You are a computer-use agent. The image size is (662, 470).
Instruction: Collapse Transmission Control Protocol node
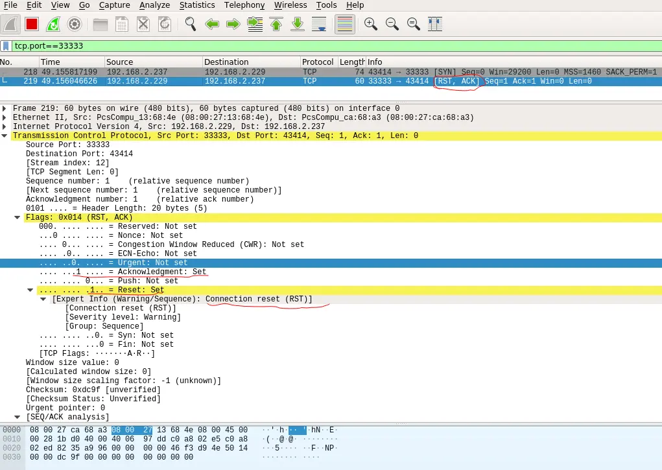click(5, 135)
